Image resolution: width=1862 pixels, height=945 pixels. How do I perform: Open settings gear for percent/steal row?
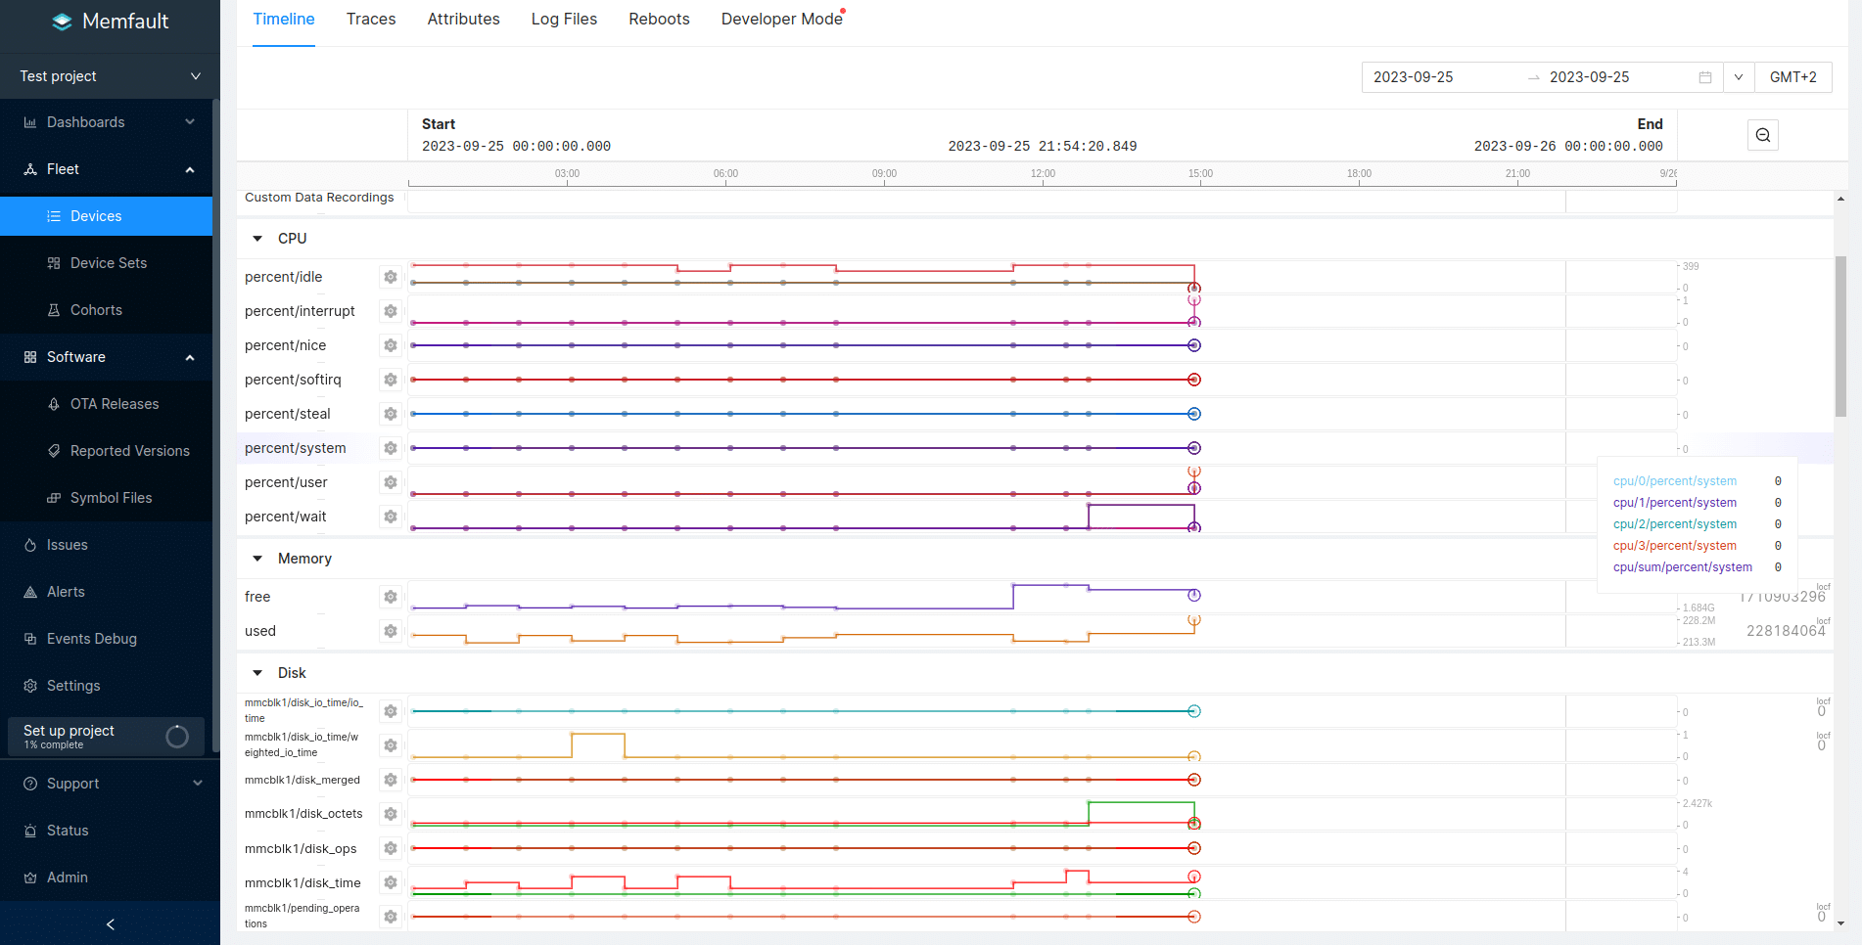click(x=391, y=414)
